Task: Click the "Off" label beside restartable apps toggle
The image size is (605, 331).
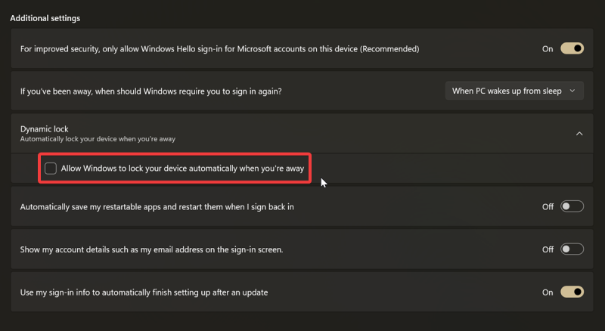Action: coord(548,206)
